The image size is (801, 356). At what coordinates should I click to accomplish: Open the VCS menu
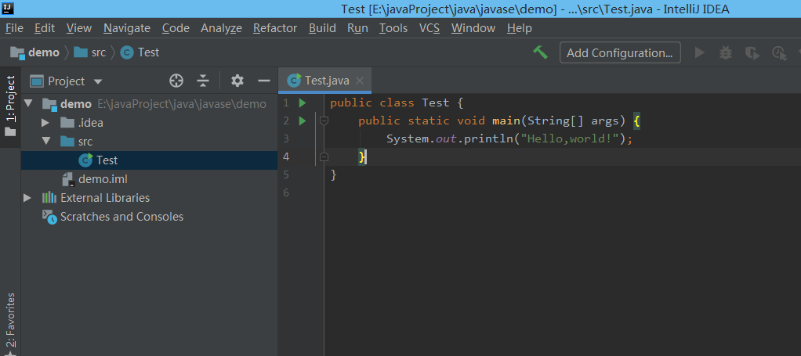coord(429,28)
